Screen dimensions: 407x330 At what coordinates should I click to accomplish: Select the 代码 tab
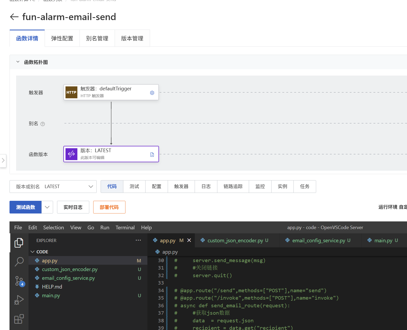pos(112,187)
